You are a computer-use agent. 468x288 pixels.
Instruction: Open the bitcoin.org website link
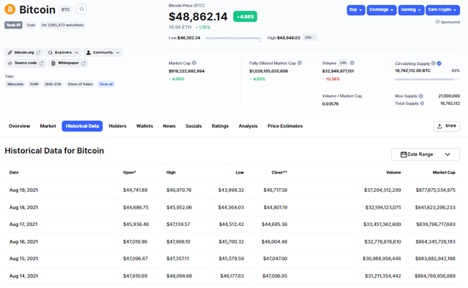24,52
